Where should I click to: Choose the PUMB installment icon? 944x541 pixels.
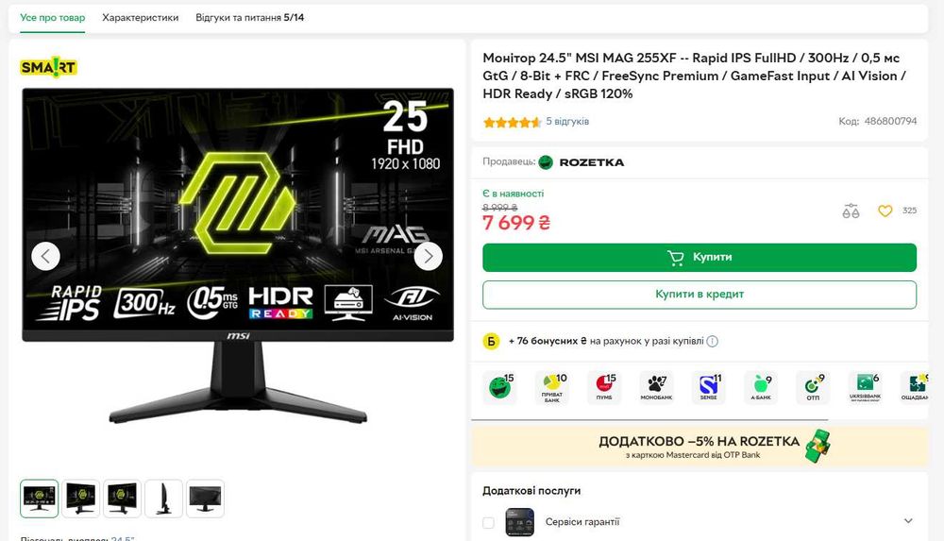(x=604, y=387)
